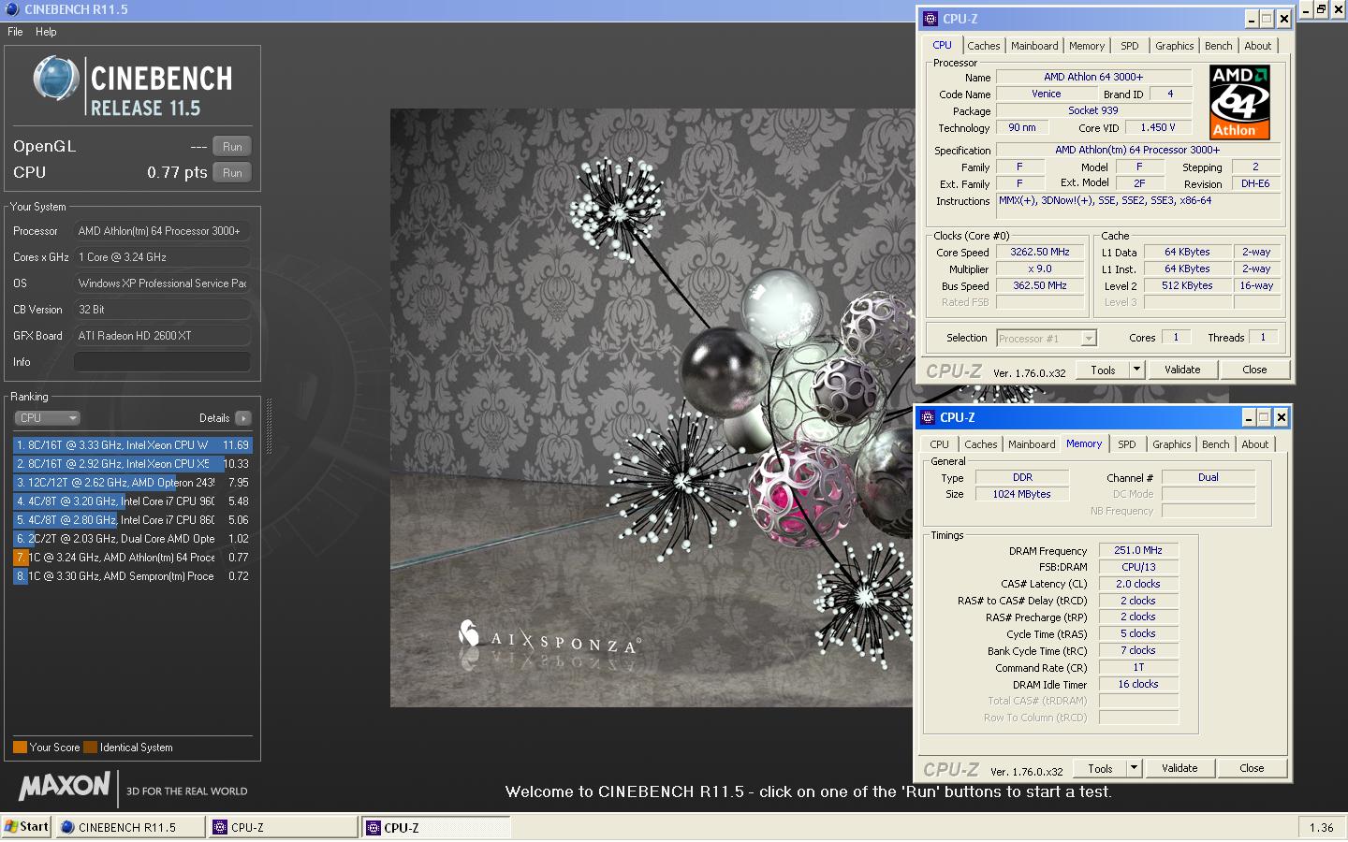1348x842 pixels.
Task: Switch to Caches tab in bottom CPU-Z window
Action: point(980,444)
